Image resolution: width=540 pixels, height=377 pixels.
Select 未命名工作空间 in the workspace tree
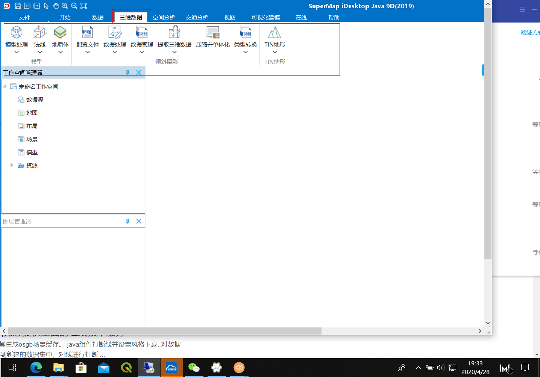[x=38, y=87]
